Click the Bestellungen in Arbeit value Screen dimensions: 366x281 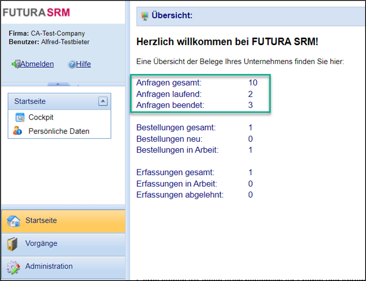click(x=250, y=150)
